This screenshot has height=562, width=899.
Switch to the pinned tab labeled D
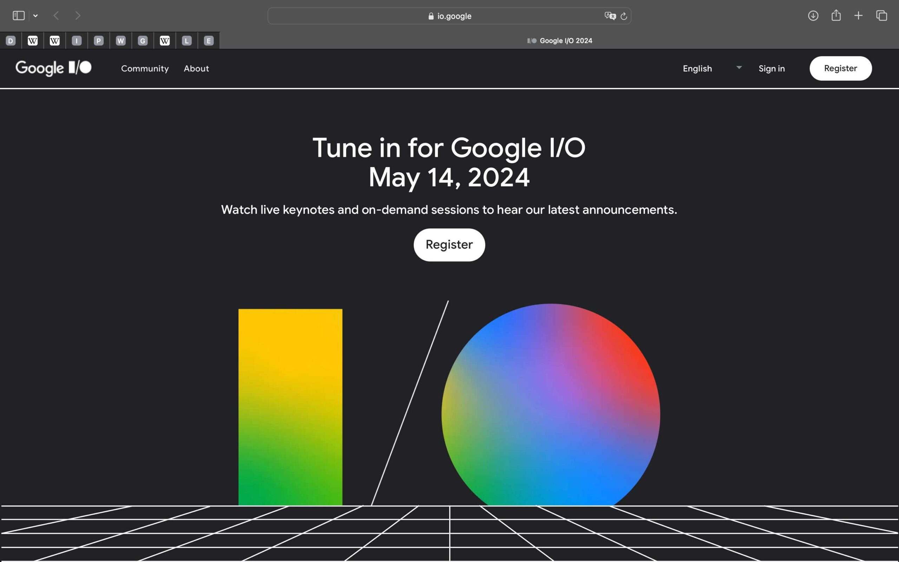[11, 40]
